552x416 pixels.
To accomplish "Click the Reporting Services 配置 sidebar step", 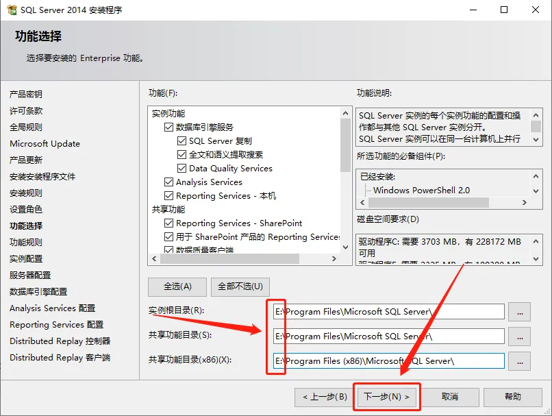I will 57,324.
